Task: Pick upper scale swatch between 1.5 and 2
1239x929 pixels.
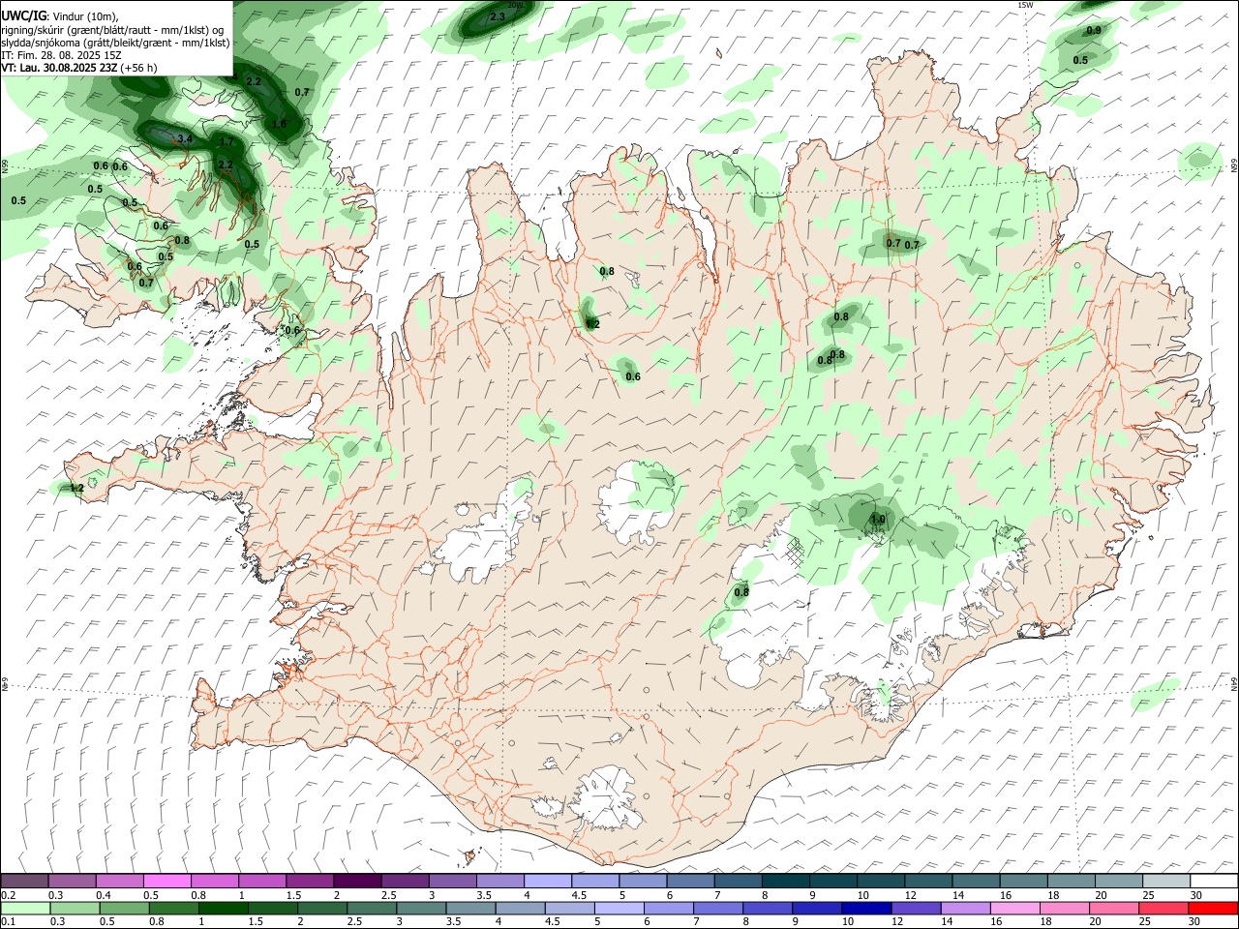Action: click(x=310, y=881)
